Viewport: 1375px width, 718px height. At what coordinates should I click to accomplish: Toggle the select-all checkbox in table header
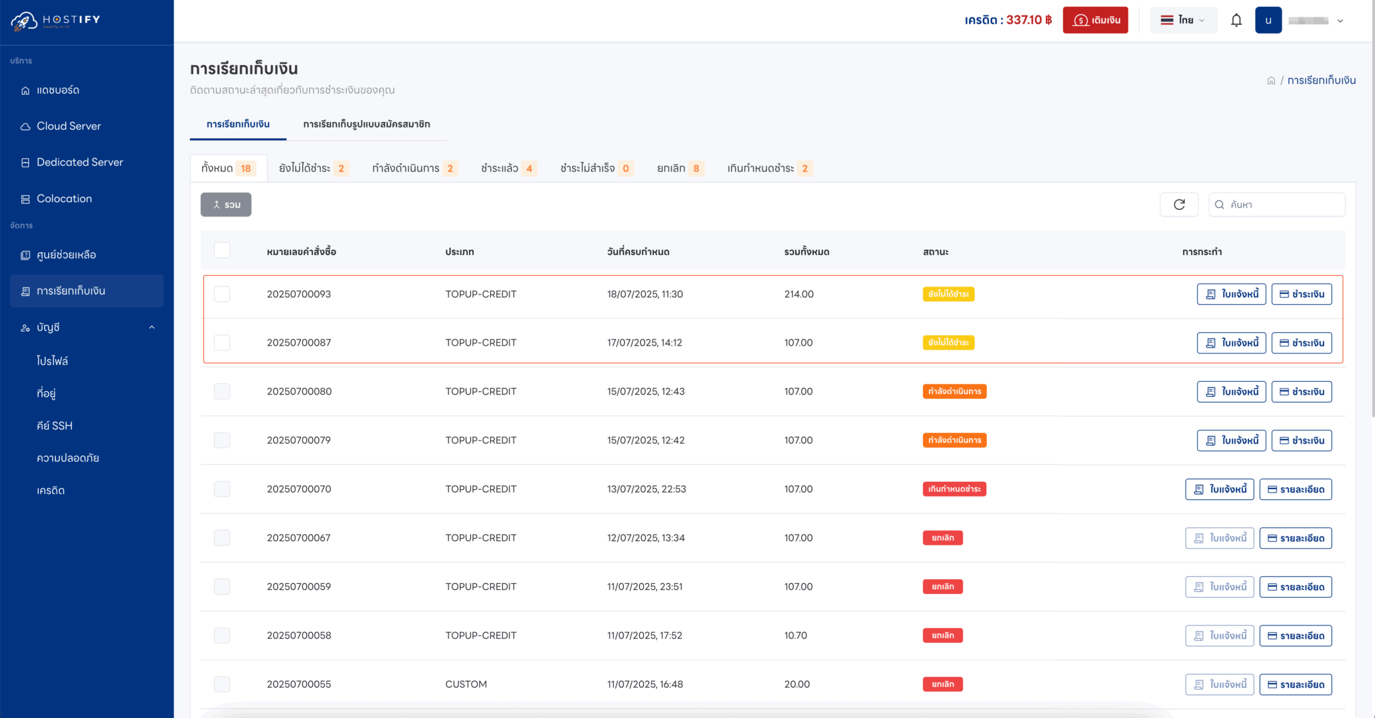point(222,250)
